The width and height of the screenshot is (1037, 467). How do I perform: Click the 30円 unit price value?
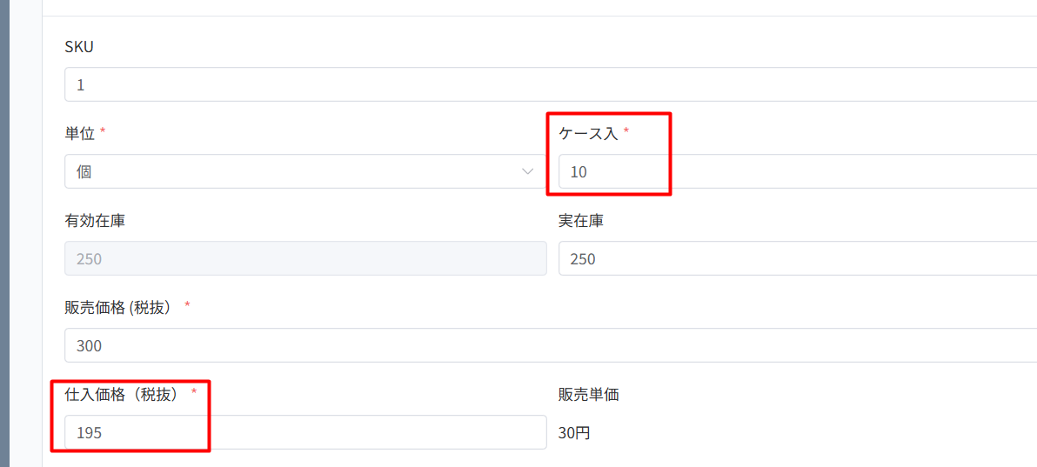coord(574,432)
